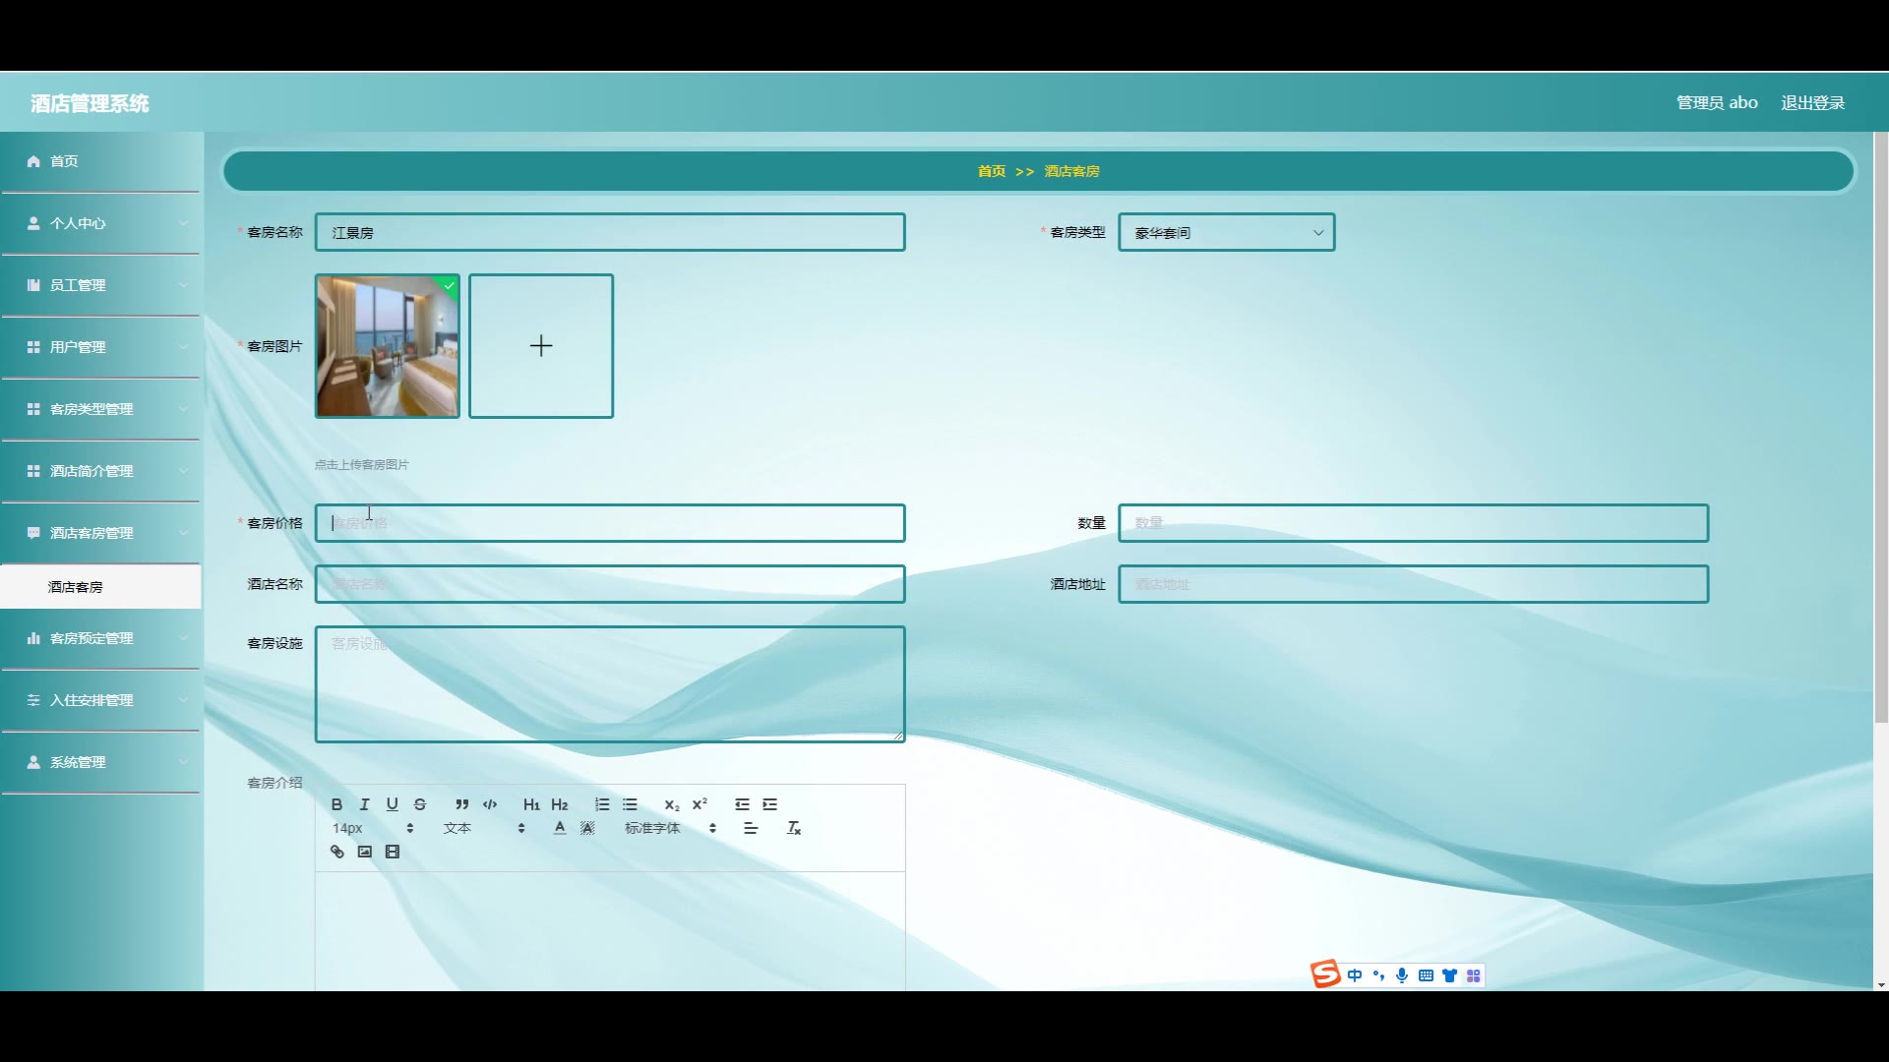Apply subscript formatting
The image size is (1889, 1062).
(x=671, y=804)
